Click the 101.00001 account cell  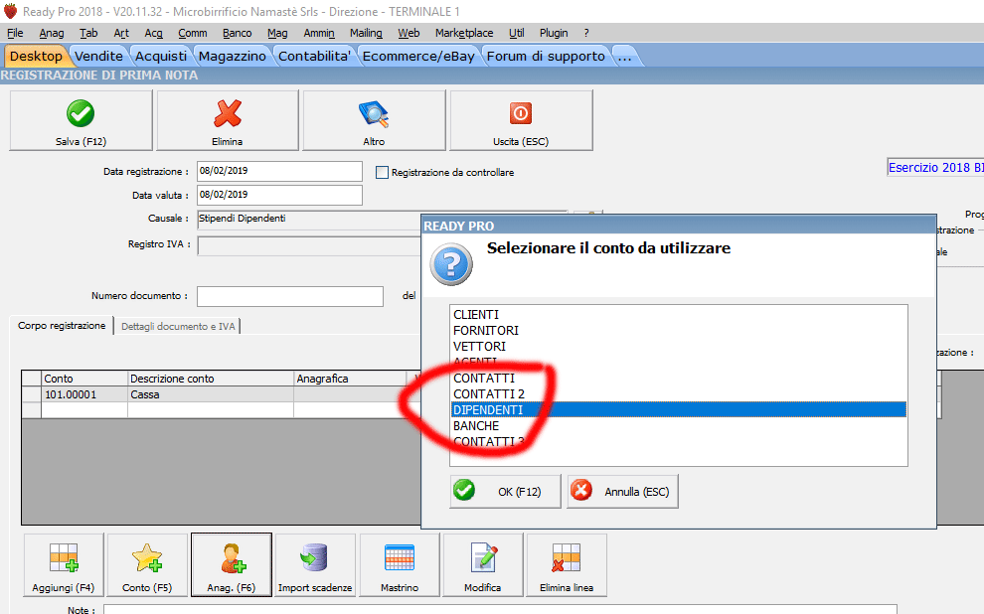pyautogui.click(x=84, y=394)
